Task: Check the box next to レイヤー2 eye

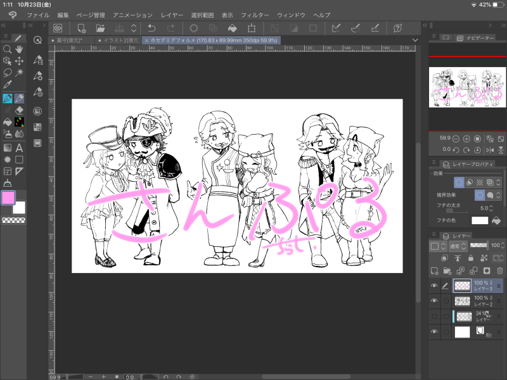Action: tap(446, 301)
